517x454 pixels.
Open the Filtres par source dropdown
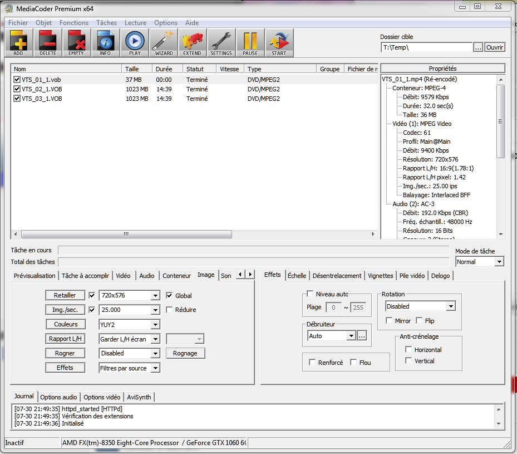(x=155, y=368)
